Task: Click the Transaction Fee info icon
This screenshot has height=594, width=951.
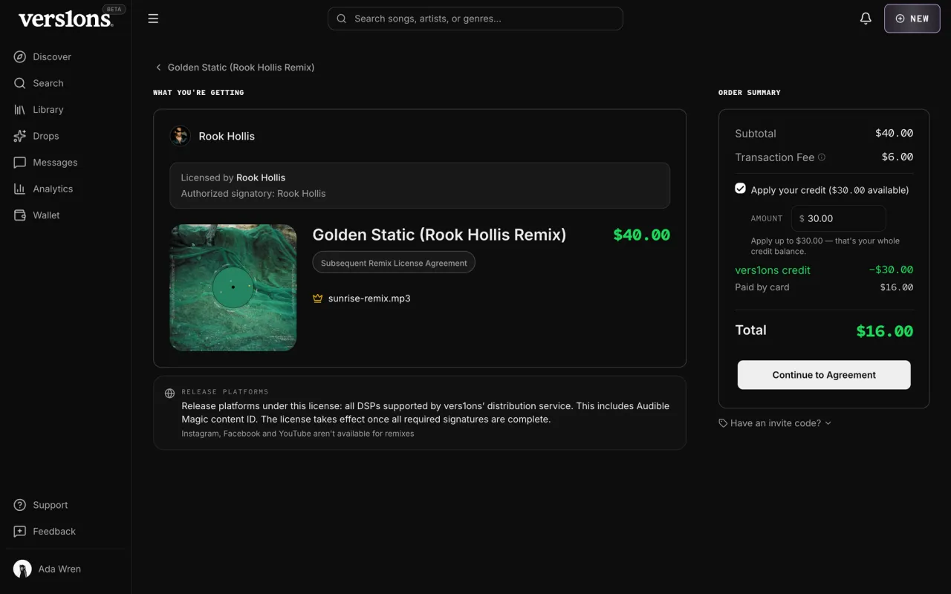Action: point(822,157)
